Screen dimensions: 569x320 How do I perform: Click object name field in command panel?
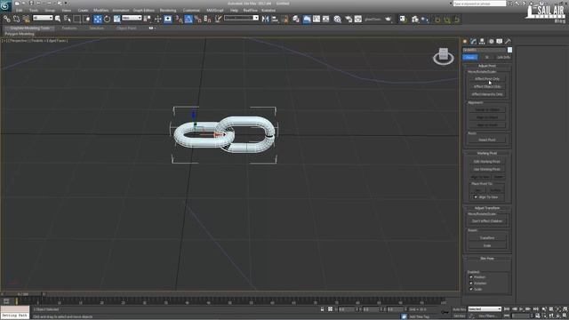tap(484, 50)
